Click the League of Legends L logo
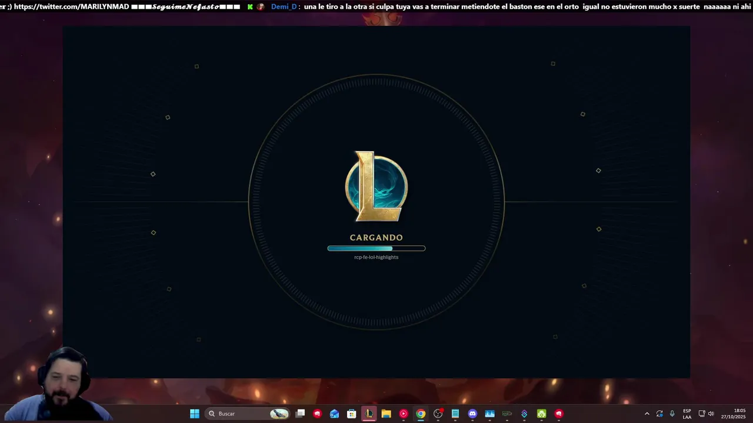The width and height of the screenshot is (753, 423). click(x=376, y=186)
